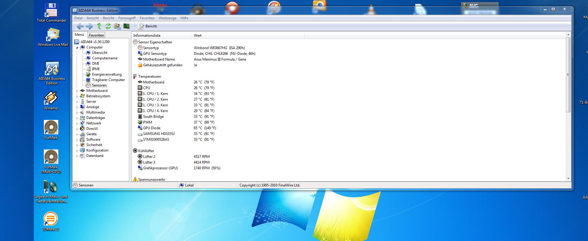
Task: Switch to the Favoriten tab
Action: click(x=96, y=35)
